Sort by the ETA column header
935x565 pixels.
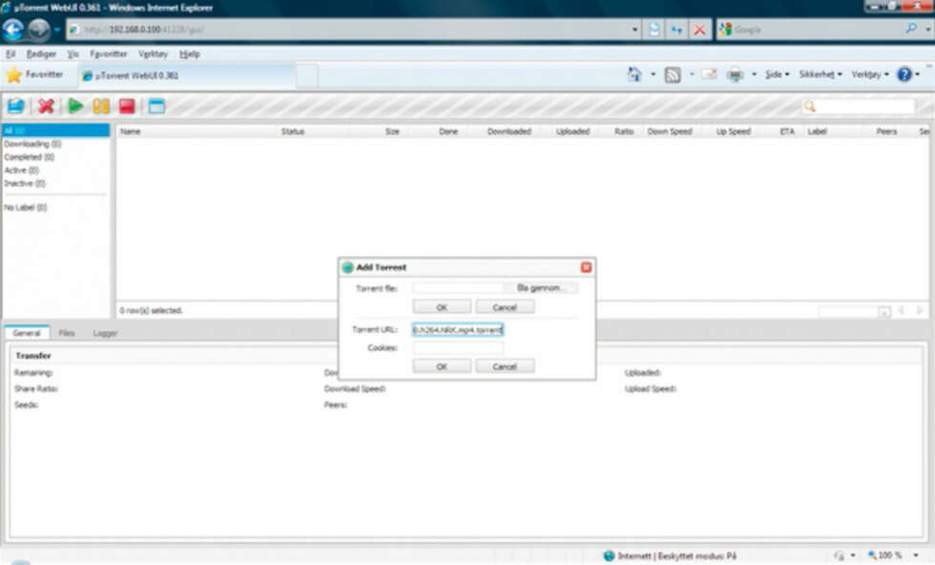(x=787, y=132)
